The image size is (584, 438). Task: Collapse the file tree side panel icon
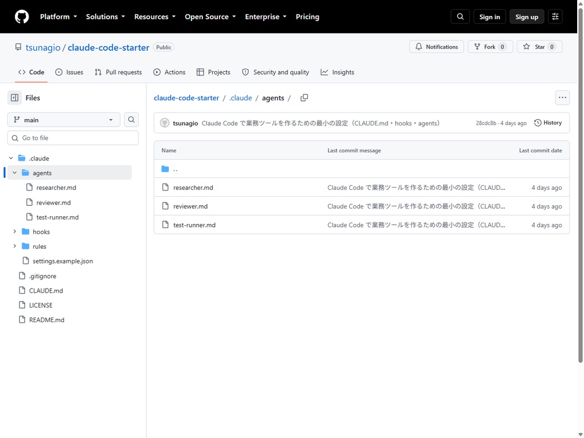point(14,98)
